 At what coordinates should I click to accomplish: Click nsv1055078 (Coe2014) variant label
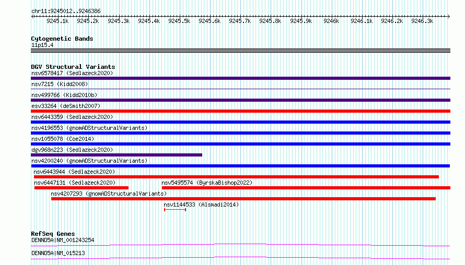click(63, 139)
